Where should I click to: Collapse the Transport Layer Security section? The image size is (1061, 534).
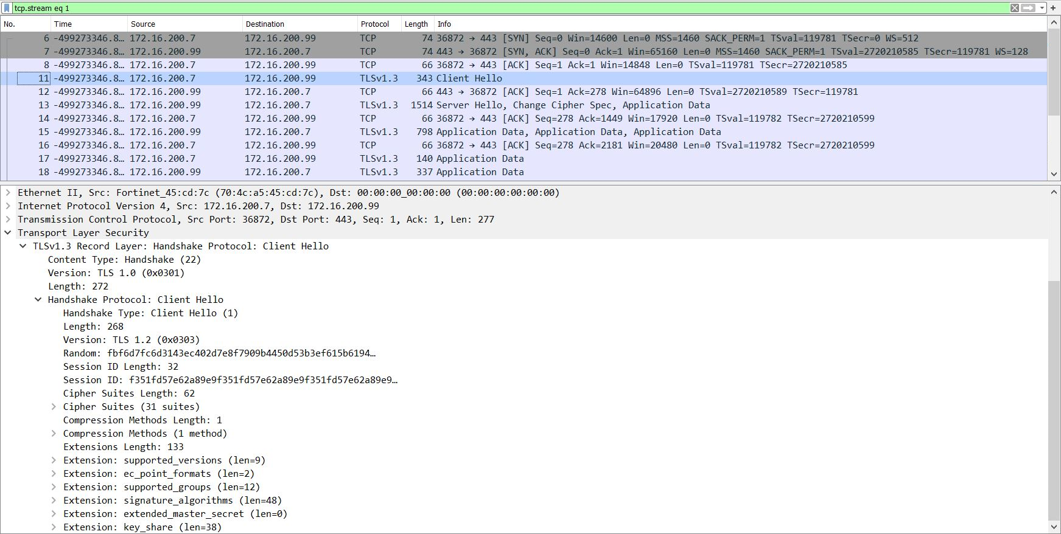tap(8, 233)
